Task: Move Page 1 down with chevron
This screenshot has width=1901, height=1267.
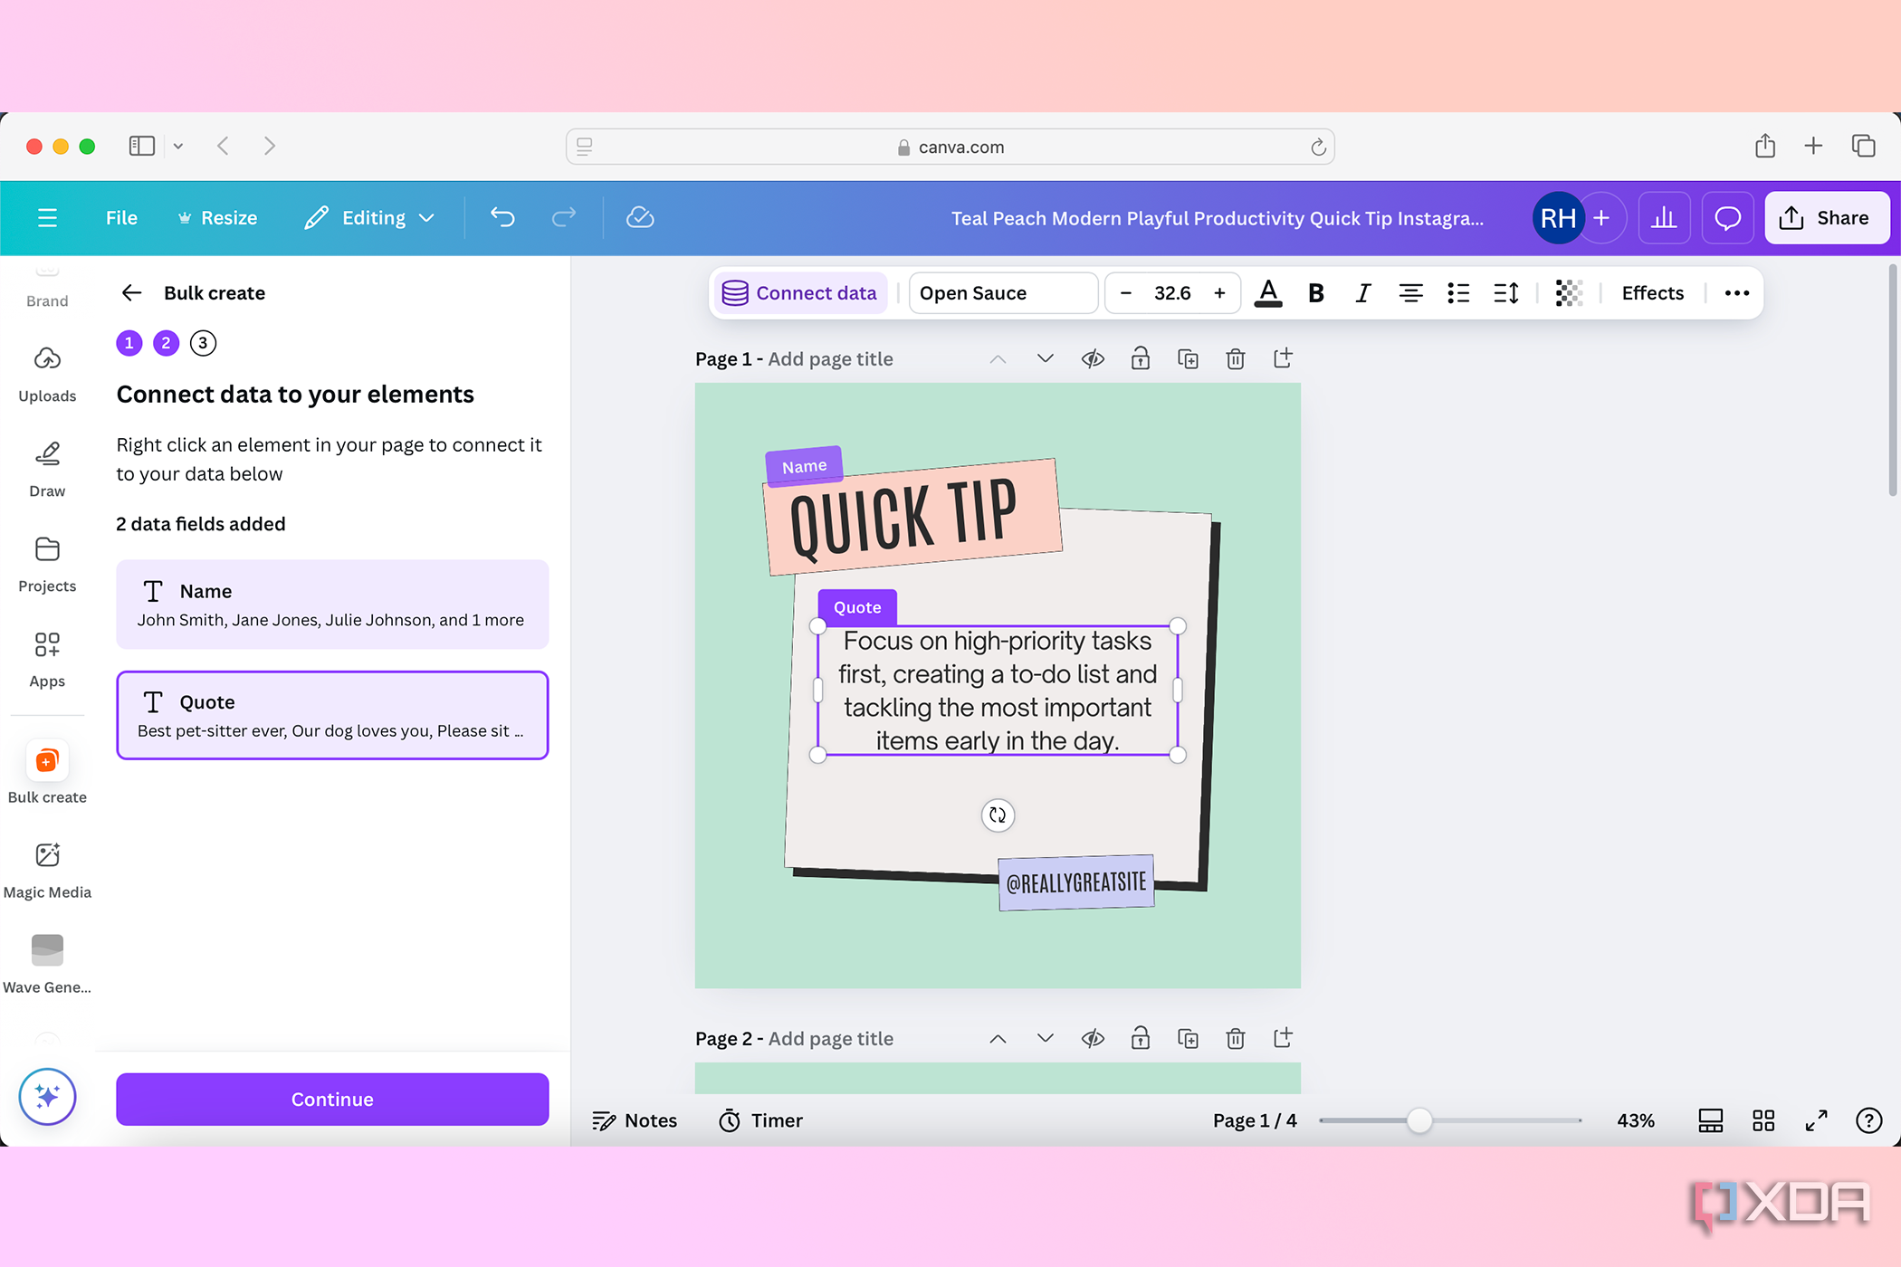Action: coord(1046,358)
